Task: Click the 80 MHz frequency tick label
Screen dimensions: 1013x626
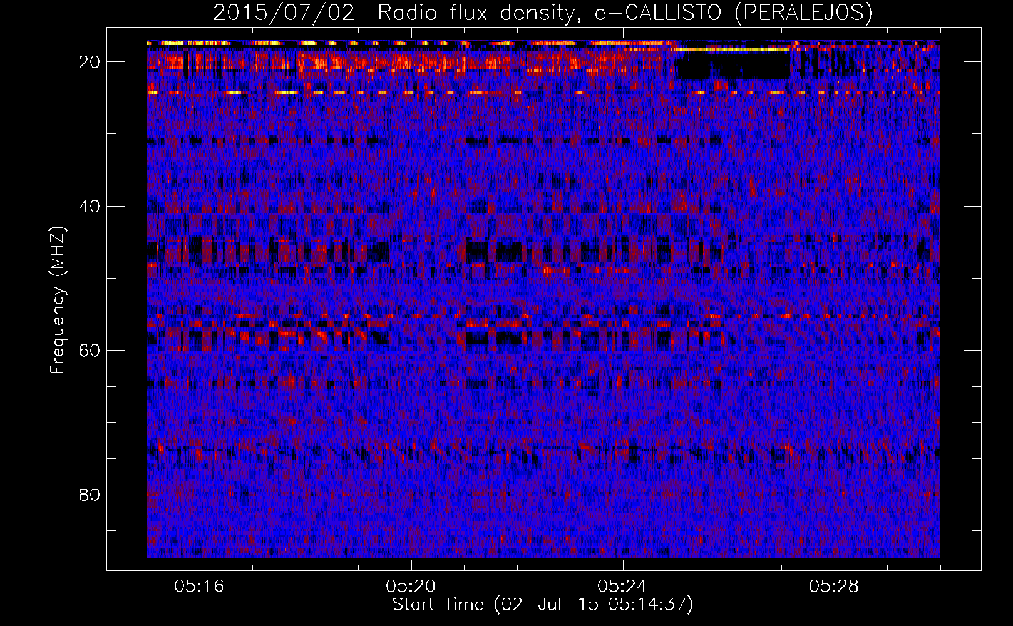Action: point(90,495)
